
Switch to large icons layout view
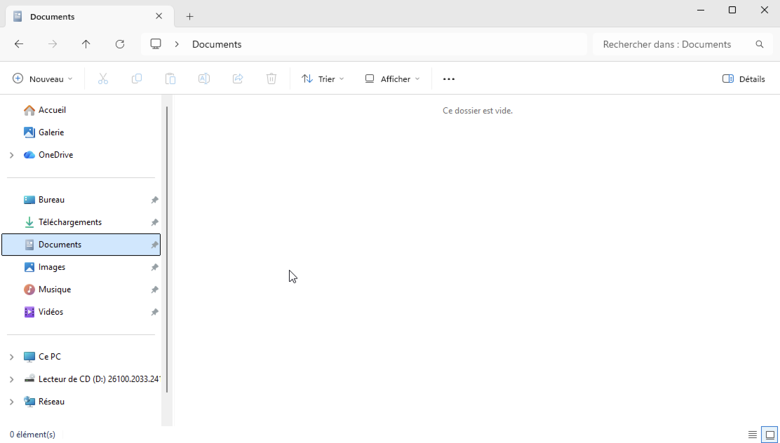pyautogui.click(x=770, y=434)
